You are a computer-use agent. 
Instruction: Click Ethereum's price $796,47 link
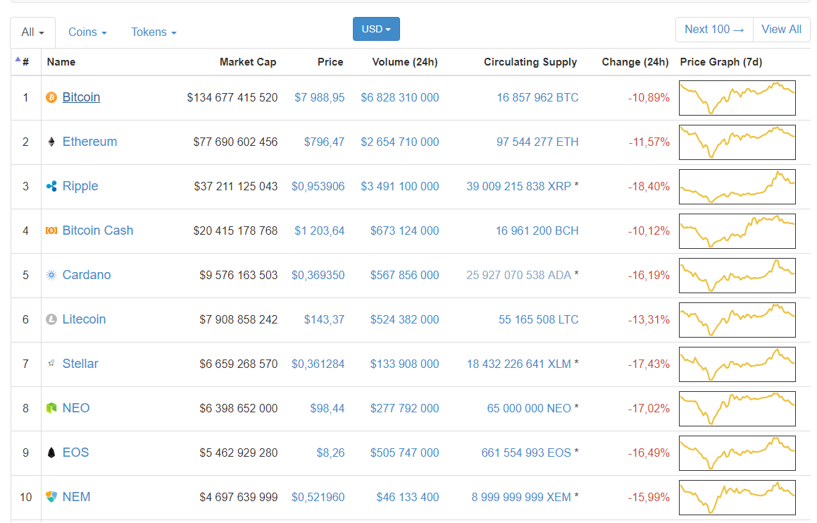[324, 142]
